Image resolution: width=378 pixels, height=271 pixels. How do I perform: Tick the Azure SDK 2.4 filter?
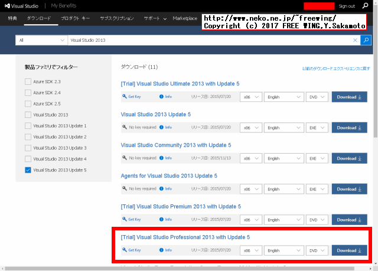pos(28,92)
